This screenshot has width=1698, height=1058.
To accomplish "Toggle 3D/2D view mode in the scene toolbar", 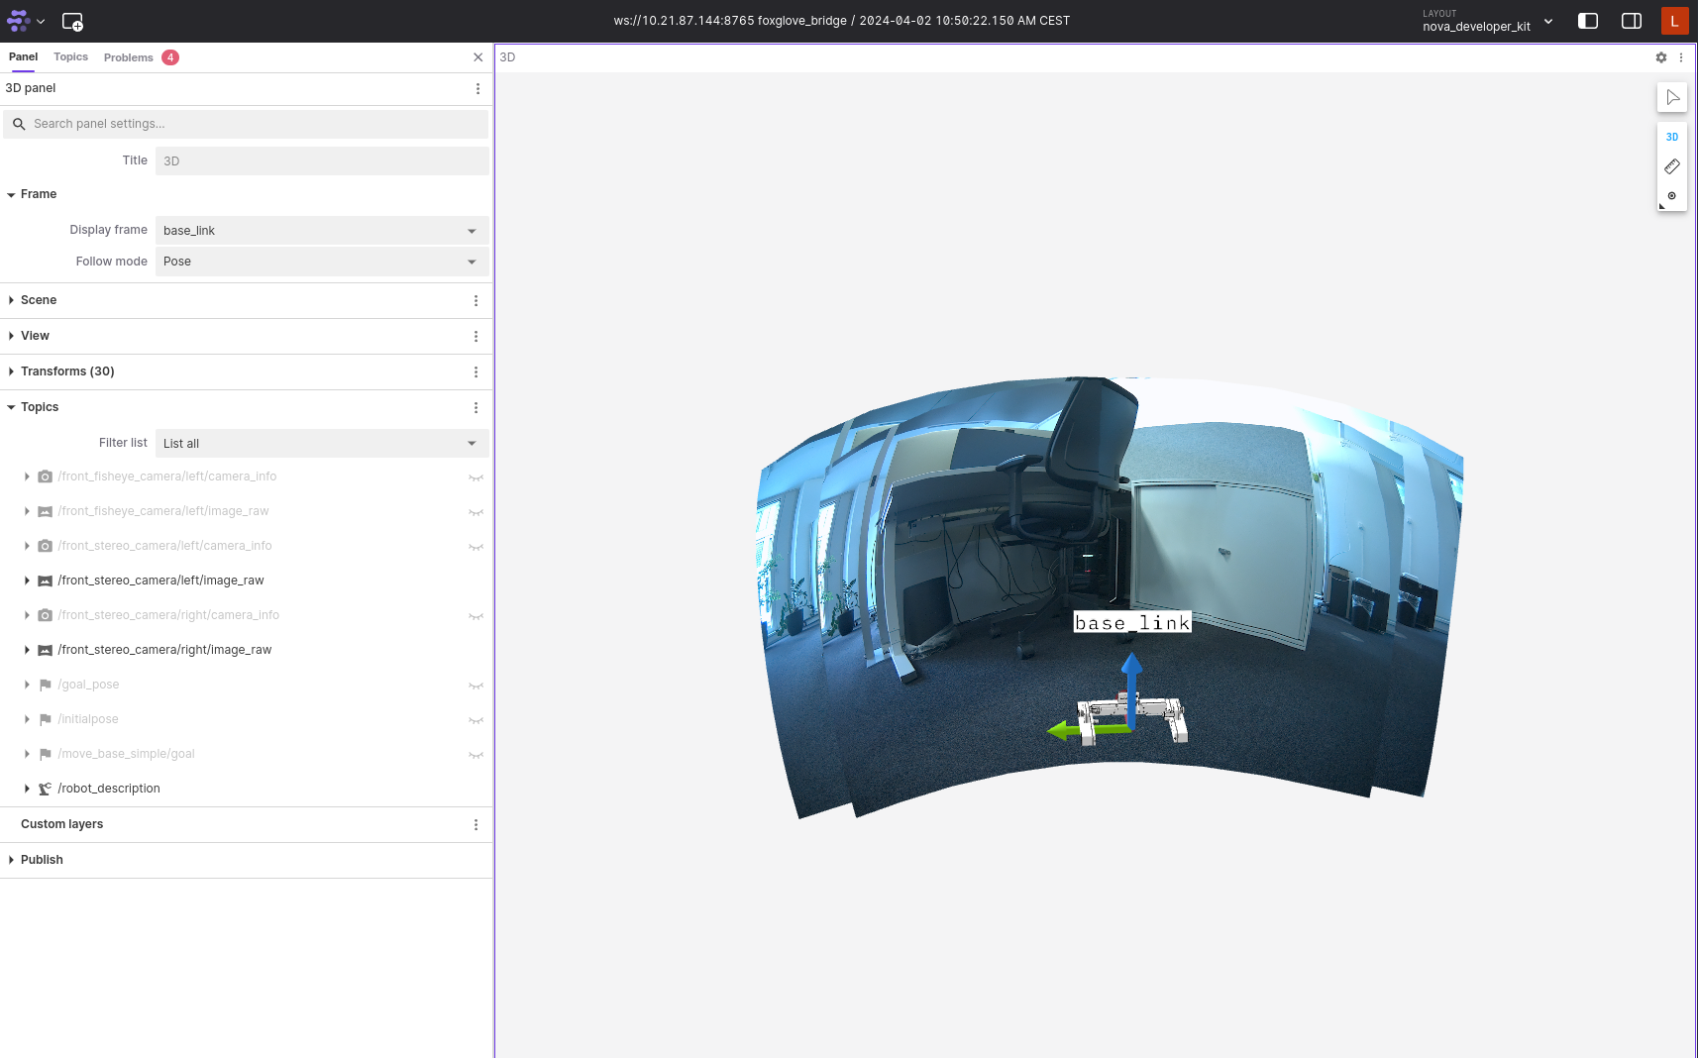I will pos(1671,137).
